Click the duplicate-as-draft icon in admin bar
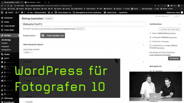184x103 pixels. point(74,12)
